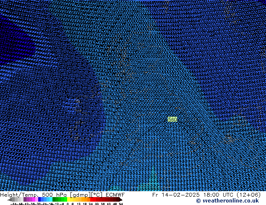Click the '54' legend scale value
The image size is (266, 205).
(120, 204)
